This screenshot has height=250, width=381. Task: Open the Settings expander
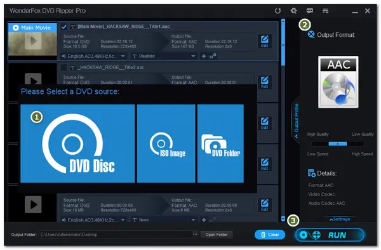[340, 219]
